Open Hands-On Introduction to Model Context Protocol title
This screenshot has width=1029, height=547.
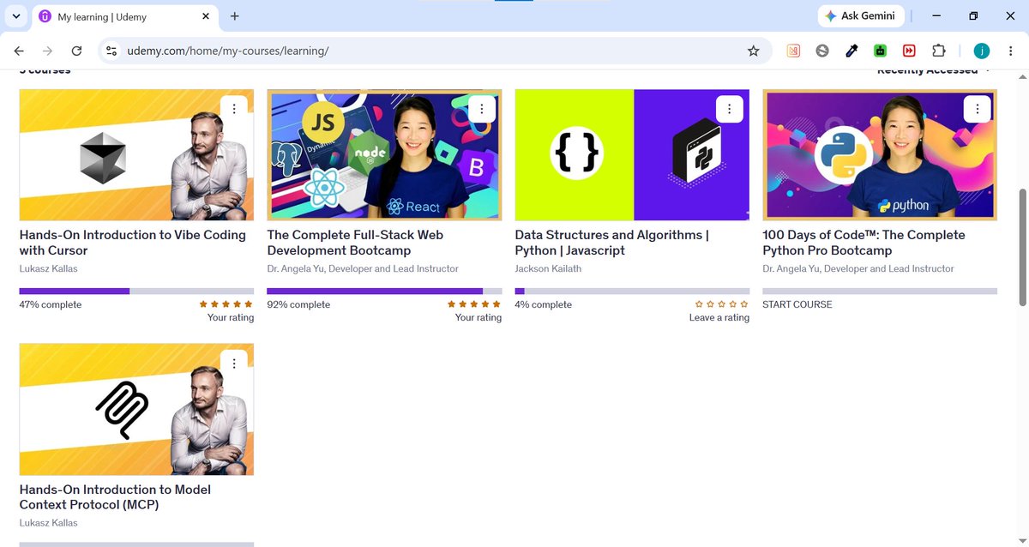click(x=115, y=497)
